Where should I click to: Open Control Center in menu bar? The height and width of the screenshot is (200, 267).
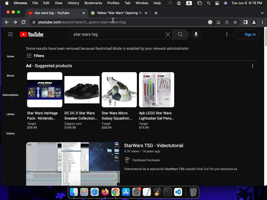click(x=217, y=3)
